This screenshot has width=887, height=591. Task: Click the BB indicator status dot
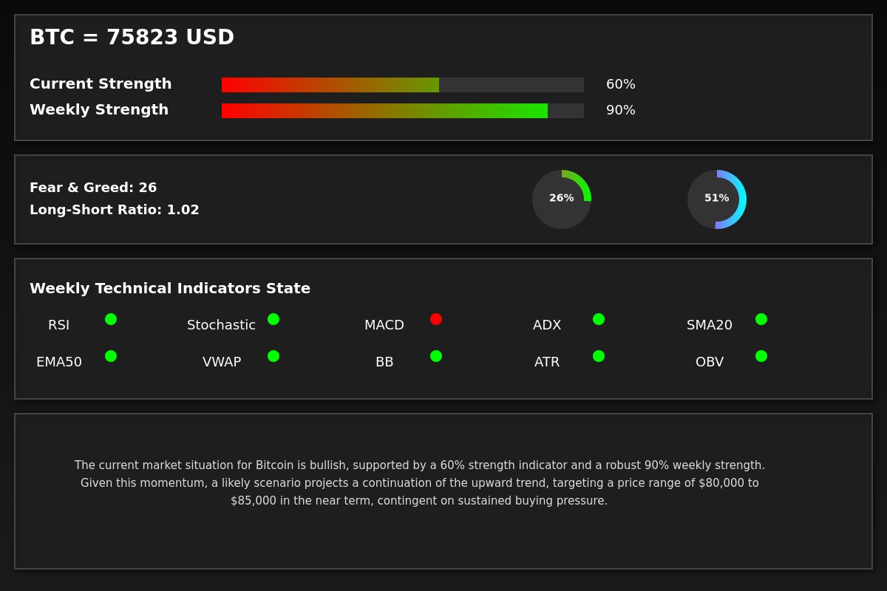coord(436,356)
